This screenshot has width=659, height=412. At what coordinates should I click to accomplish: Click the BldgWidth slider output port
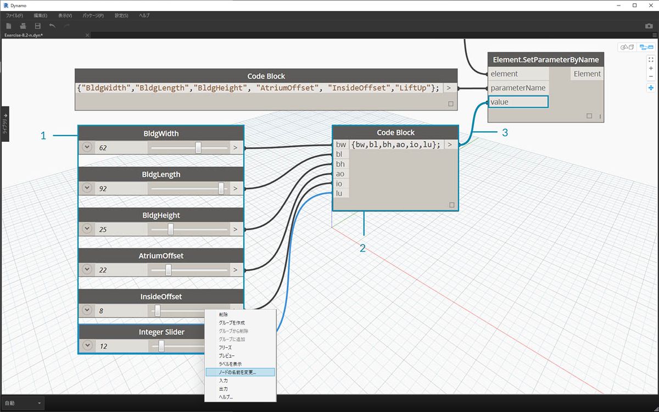[x=236, y=148]
